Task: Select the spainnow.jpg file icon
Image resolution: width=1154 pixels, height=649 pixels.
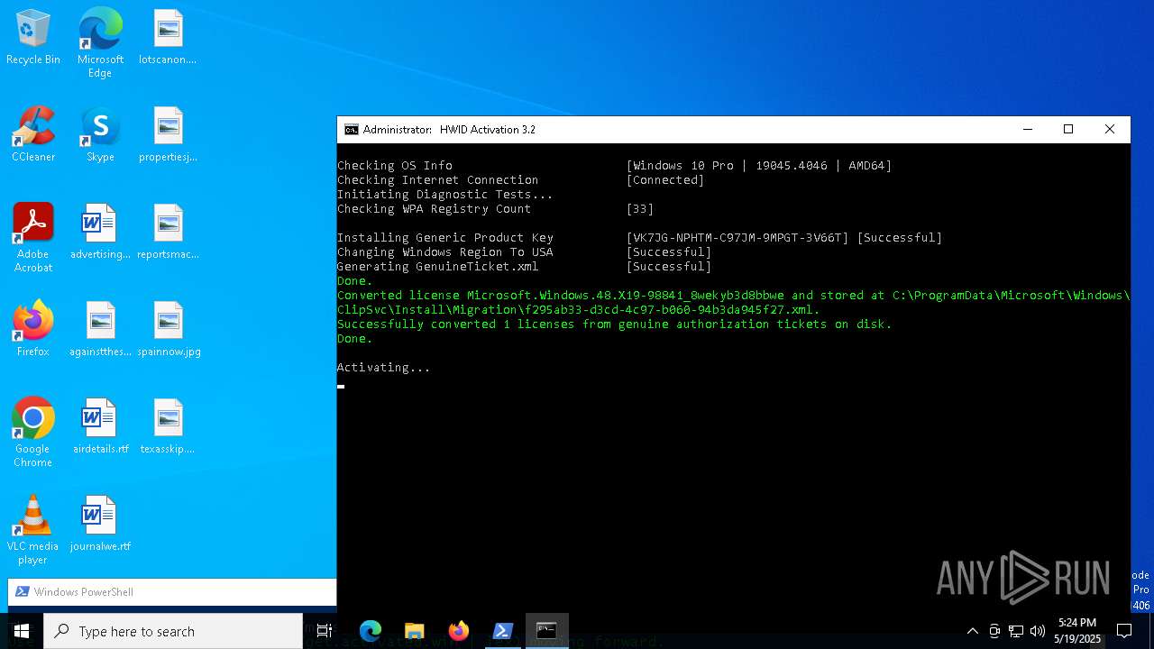Action: [169, 330]
